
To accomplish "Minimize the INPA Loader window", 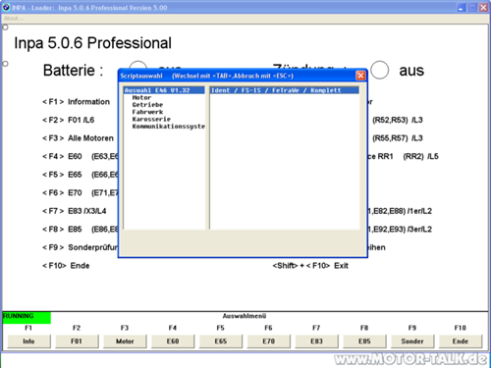I will pos(461,8).
